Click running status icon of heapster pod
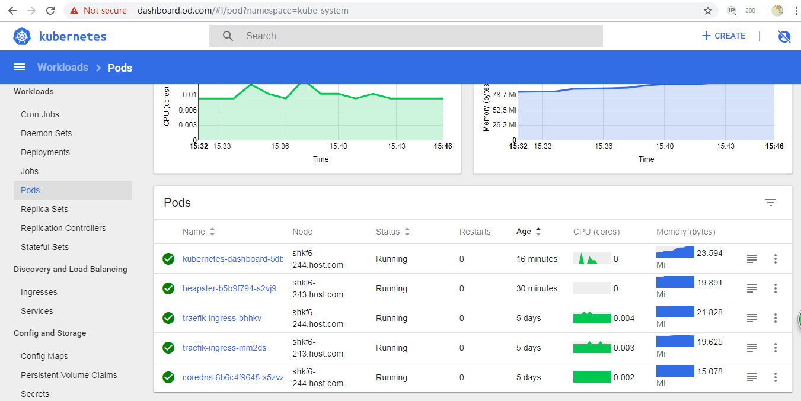801x401 pixels. pos(168,288)
